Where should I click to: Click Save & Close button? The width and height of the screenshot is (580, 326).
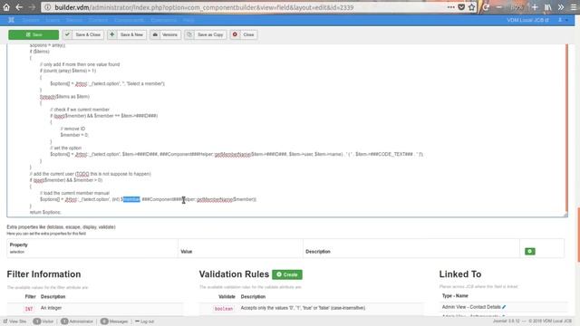point(82,34)
